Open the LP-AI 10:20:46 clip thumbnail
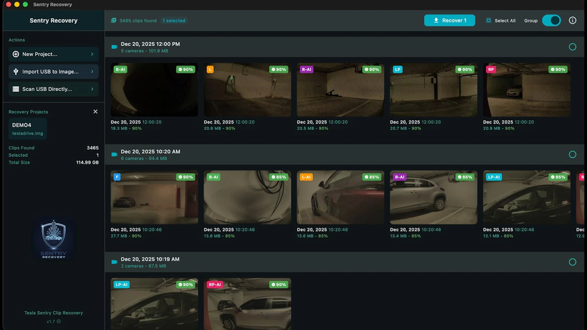The height and width of the screenshot is (330, 587). pos(527,197)
